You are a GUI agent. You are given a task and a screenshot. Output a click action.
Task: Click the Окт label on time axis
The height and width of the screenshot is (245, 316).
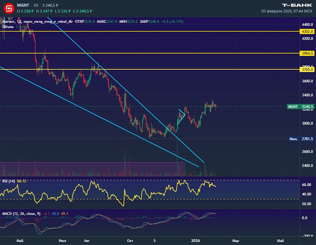pyautogui.click(x=130, y=241)
